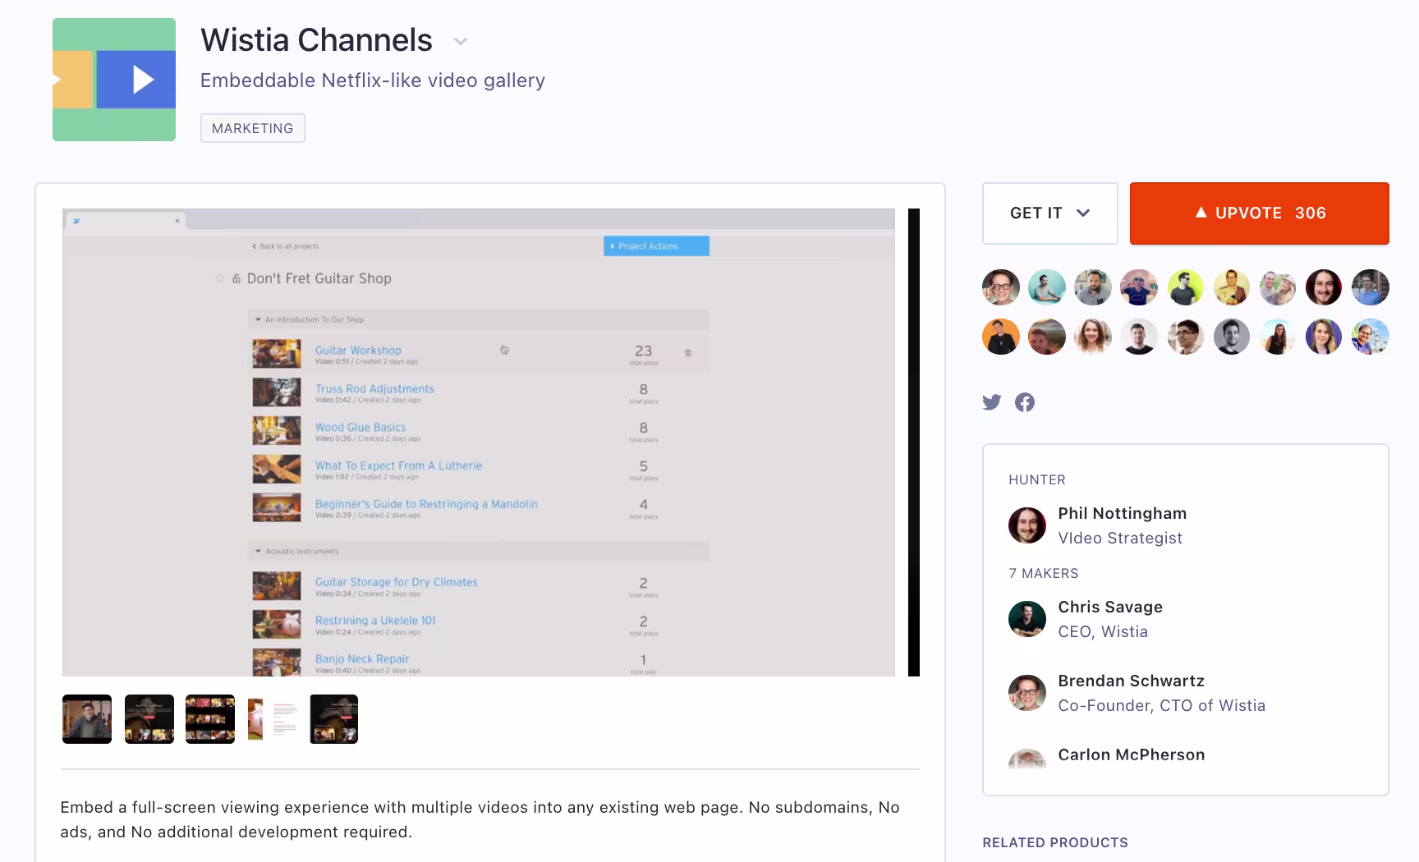Select fourth gallery thumbnail with white page

(272, 719)
